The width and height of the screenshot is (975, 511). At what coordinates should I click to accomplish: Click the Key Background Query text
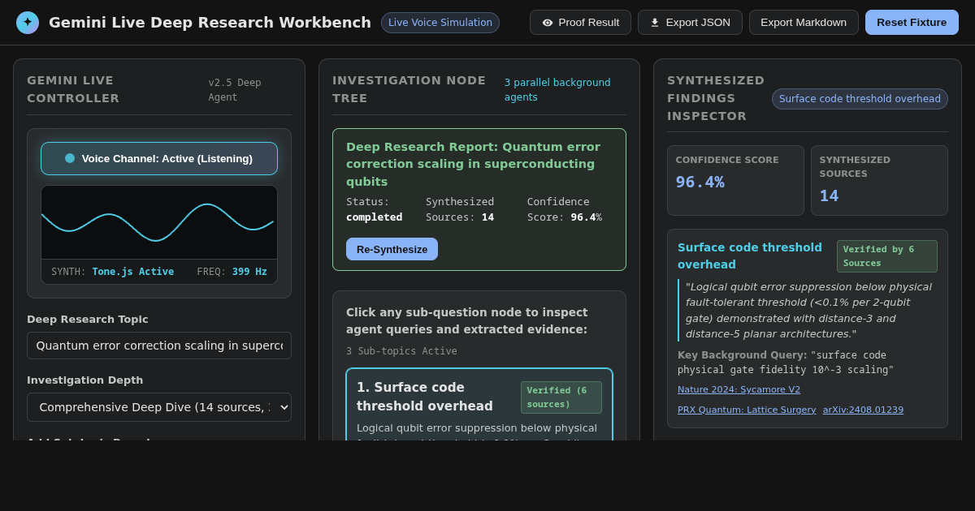pos(786,363)
